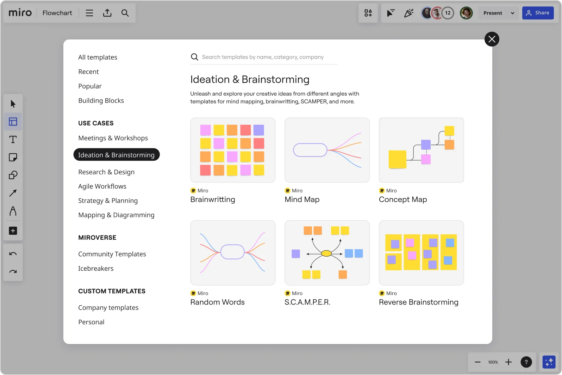This screenshot has width=562, height=375.
Task: Open the AI sparkle assistant button
Action: point(549,362)
